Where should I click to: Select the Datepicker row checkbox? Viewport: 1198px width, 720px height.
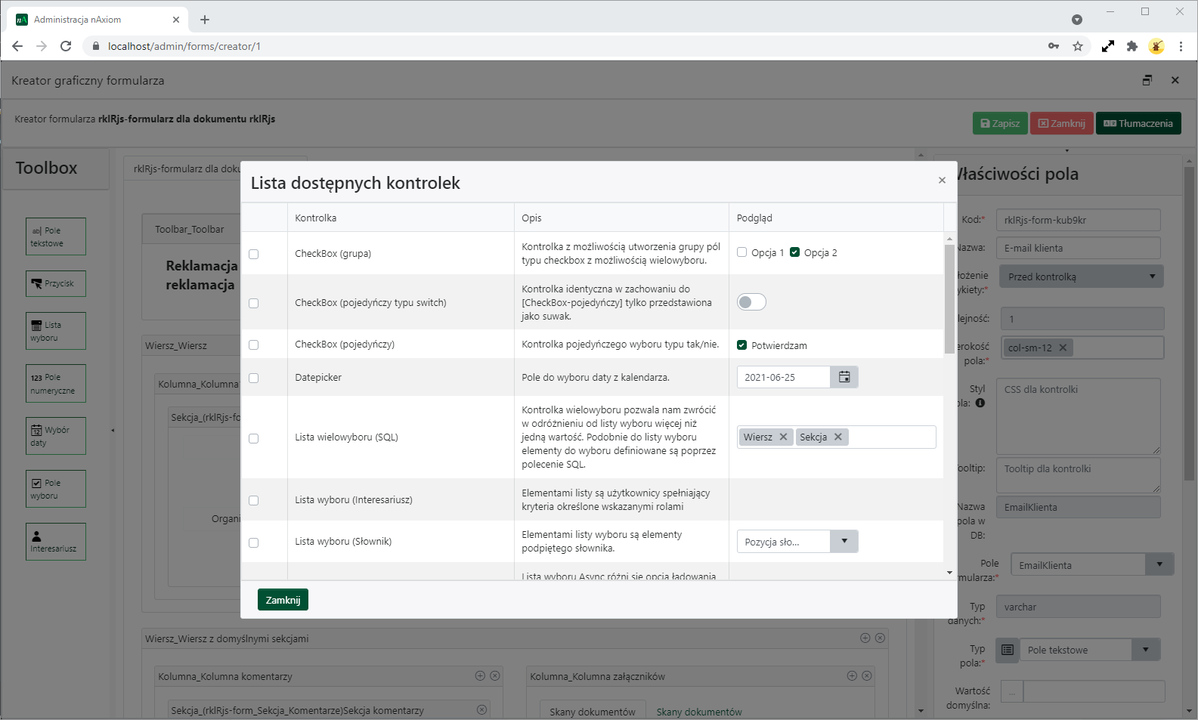point(254,378)
